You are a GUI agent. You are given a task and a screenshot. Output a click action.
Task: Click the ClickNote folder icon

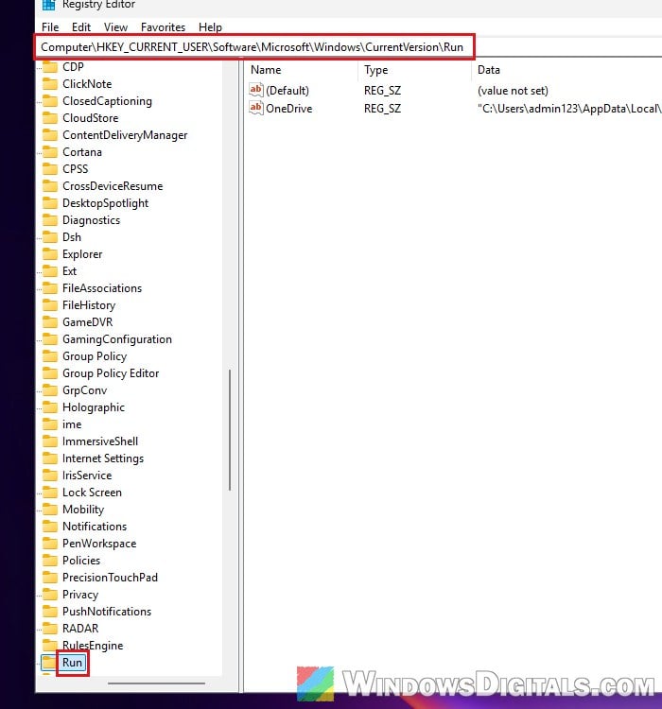(x=50, y=84)
